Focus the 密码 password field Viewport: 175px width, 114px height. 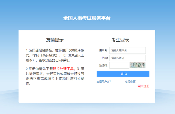127,58
